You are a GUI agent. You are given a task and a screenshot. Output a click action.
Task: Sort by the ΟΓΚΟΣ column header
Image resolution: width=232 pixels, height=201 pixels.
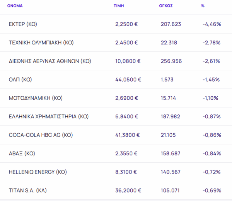(166, 6)
